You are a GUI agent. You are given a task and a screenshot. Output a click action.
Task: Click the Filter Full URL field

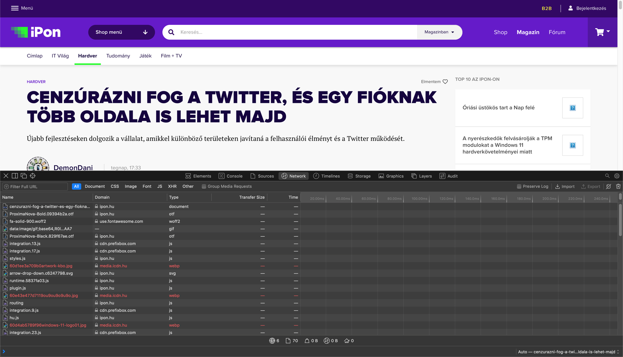pos(35,186)
